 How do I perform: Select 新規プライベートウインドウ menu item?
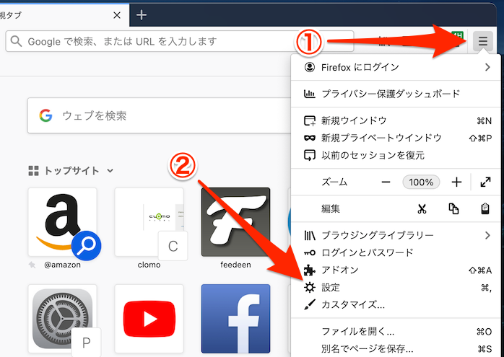click(x=396, y=138)
